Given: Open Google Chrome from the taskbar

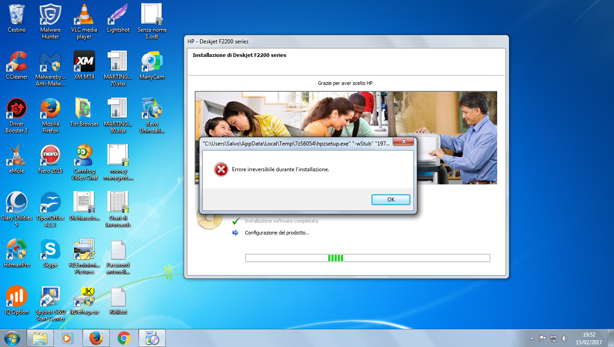Looking at the screenshot, I should 124,338.
